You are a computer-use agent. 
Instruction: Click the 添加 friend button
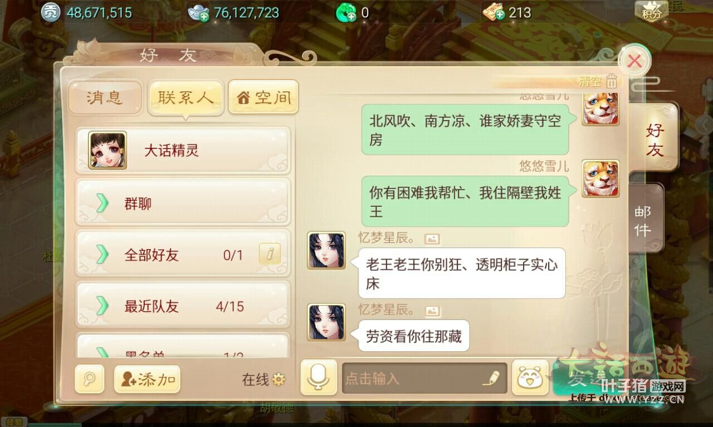[148, 379]
